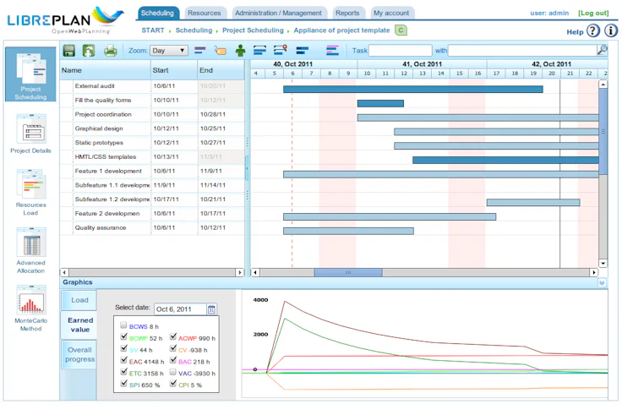Enable the BCWS checkbox
Image resolution: width=622 pixels, height=404 pixels.
pyautogui.click(x=123, y=325)
